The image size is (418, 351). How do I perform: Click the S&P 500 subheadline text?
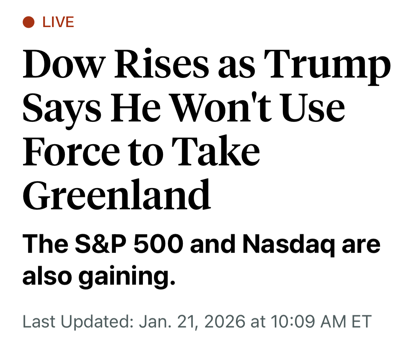[201, 244]
